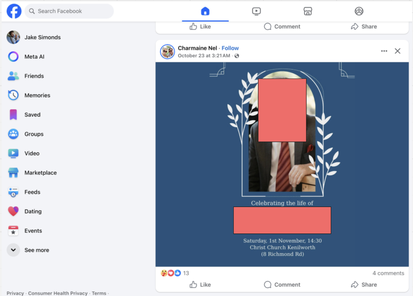This screenshot has width=413, height=296.
Task: Follow Charmaine Nel
Action: 230,48
